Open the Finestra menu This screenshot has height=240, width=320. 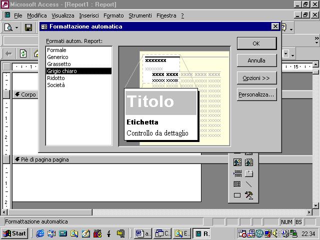pos(166,15)
